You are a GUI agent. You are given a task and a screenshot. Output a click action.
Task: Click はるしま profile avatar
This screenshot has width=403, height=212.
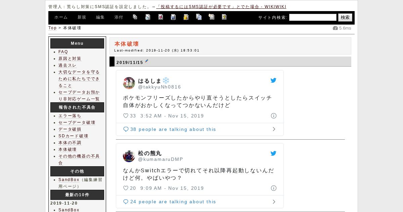(129, 83)
